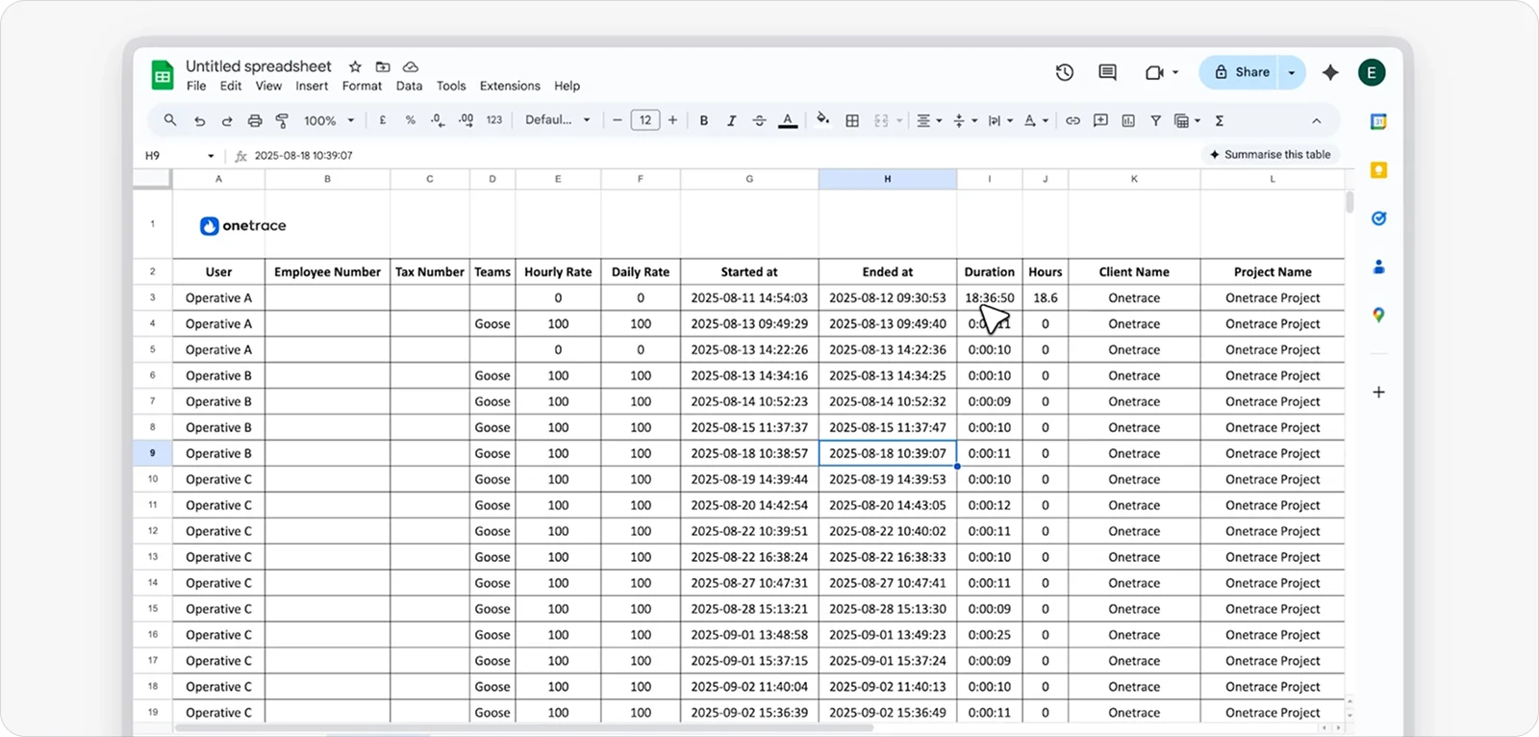
Task: Open text wrapping dropdown
Action: pyautogui.click(x=1000, y=120)
